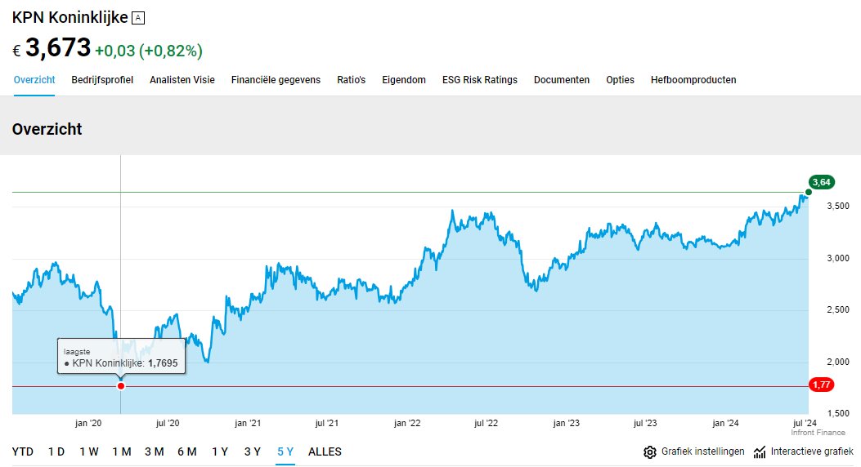Click the jan '21 axis label
Image resolution: width=861 pixels, height=467 pixels.
pos(248,423)
